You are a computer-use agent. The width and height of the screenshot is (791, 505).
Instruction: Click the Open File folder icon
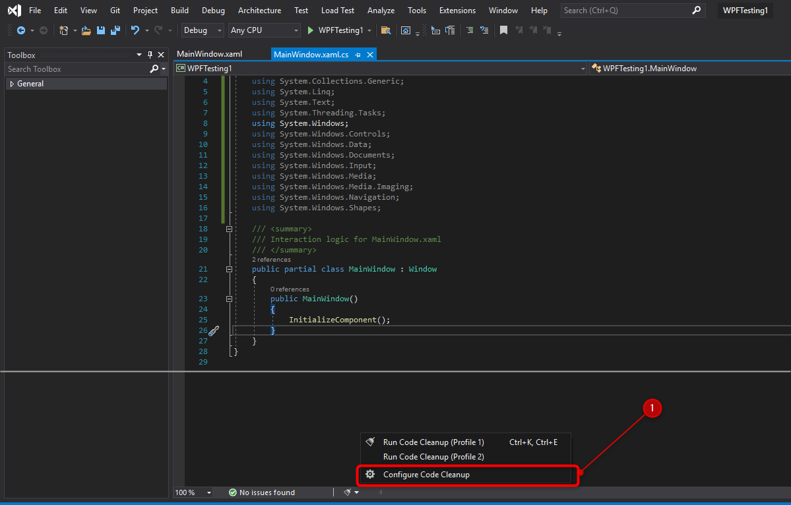coord(86,30)
